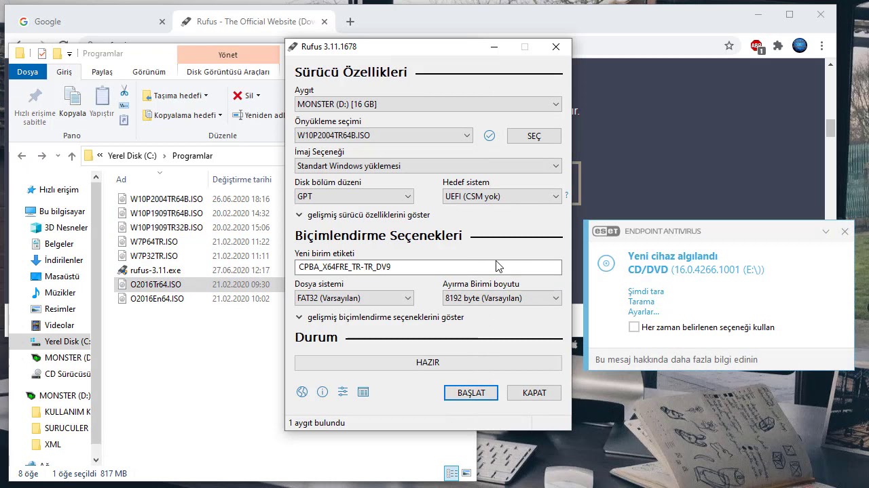869x488 pixels.
Task: Open İndirilenler in navigation pane
Action: tap(64, 260)
